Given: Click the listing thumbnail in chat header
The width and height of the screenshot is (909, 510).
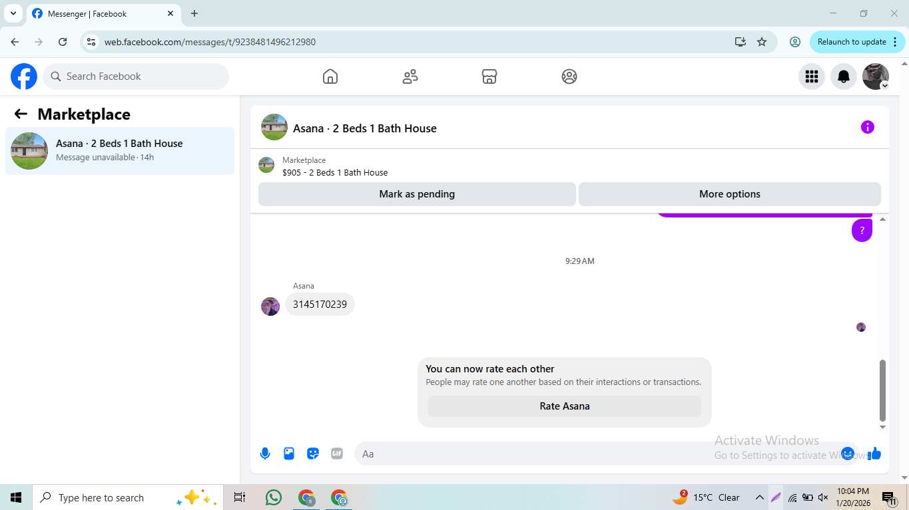Looking at the screenshot, I should coord(274,127).
